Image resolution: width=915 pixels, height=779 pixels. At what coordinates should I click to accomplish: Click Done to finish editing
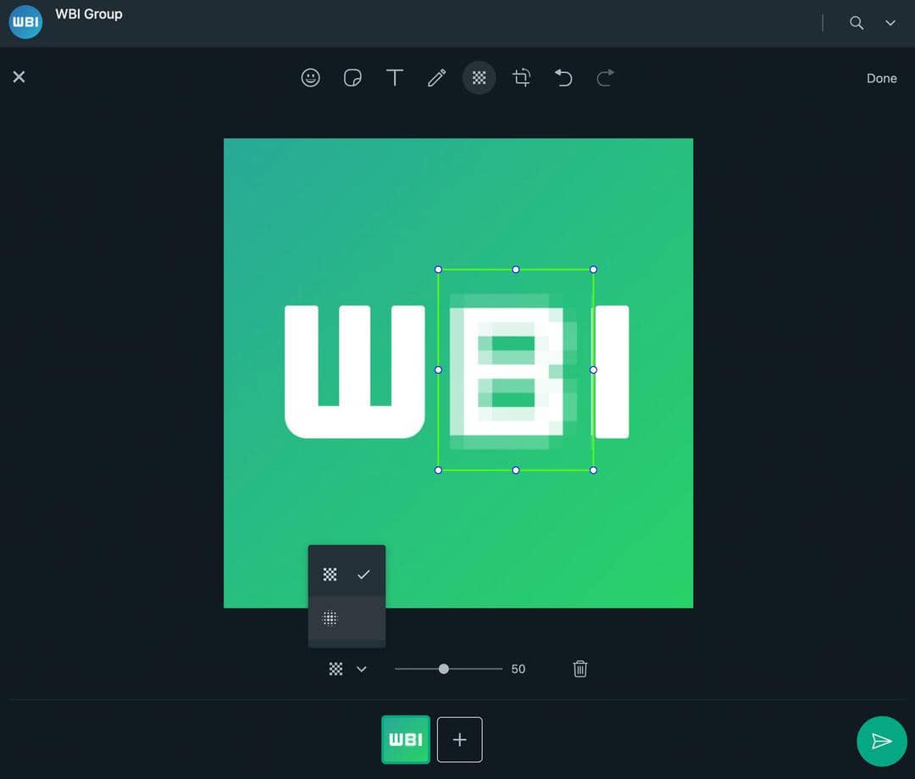point(881,78)
